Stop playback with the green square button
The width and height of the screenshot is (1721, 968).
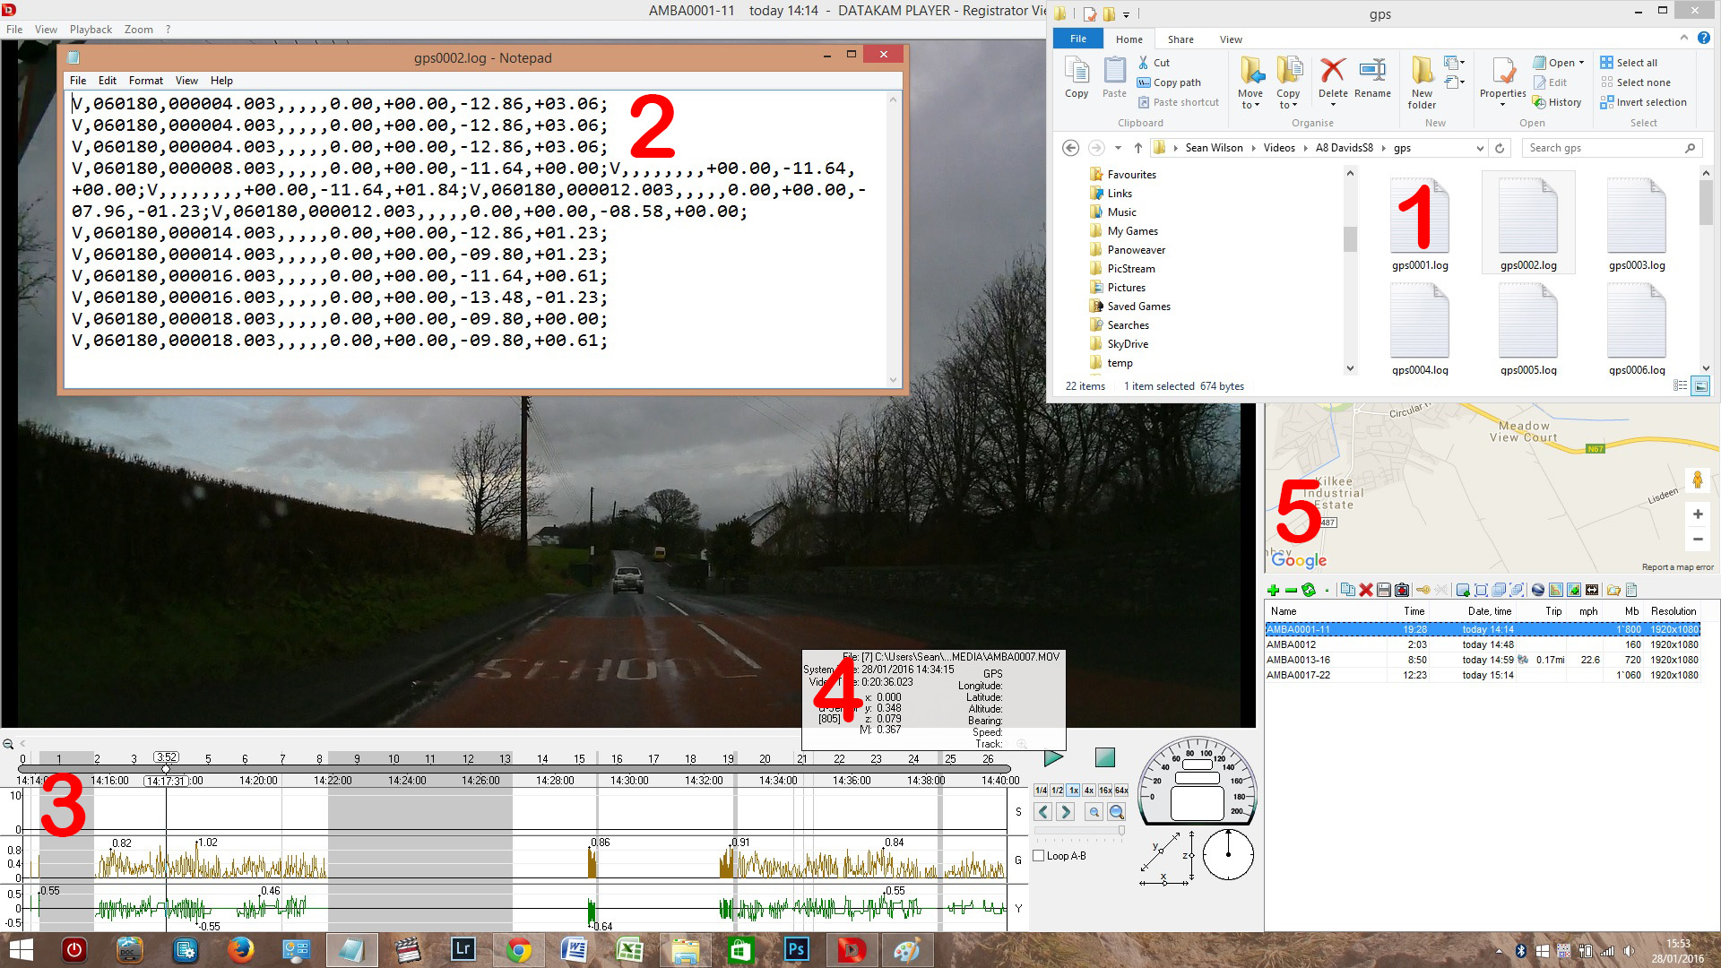point(1105,757)
